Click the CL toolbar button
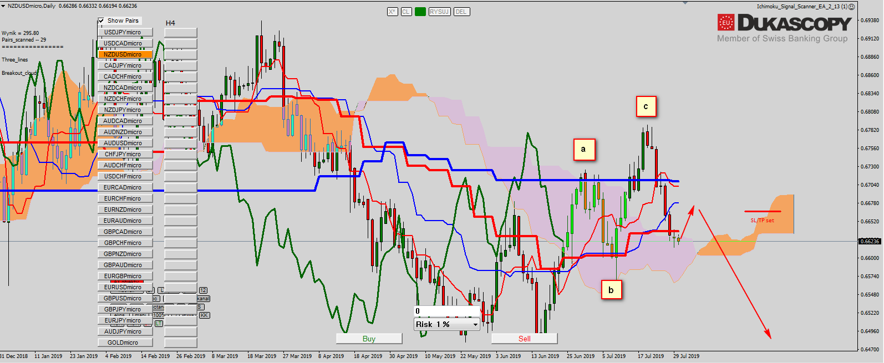884x363 pixels. tap(406, 12)
